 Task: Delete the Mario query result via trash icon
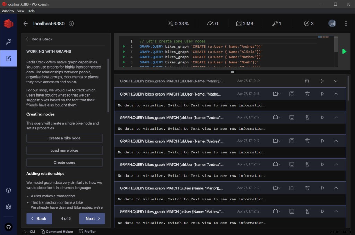coord(307,81)
